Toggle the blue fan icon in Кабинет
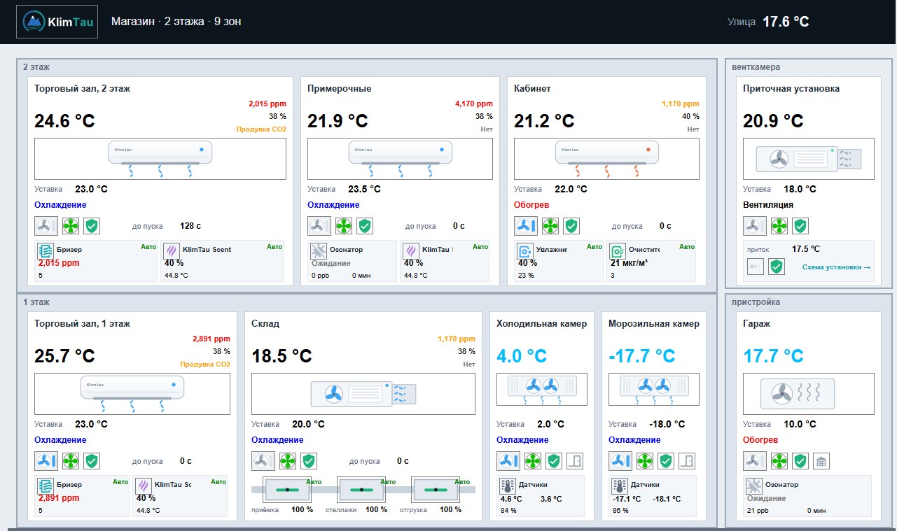The height and width of the screenshot is (531, 897). (x=526, y=226)
